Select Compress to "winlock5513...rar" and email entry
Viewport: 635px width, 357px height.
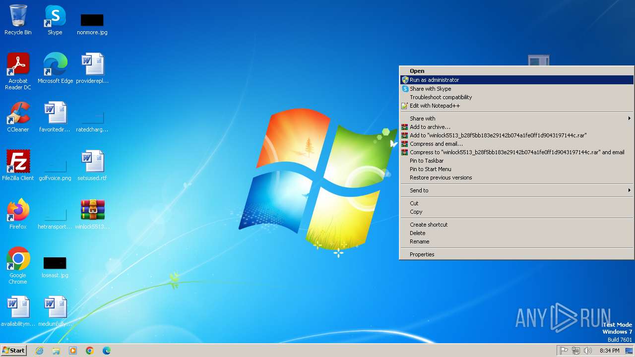517,152
